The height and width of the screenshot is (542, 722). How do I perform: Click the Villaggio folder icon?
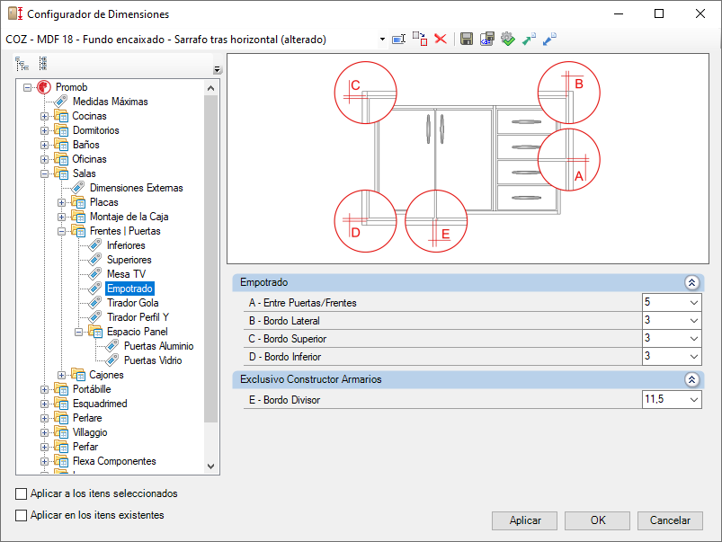[x=61, y=432]
